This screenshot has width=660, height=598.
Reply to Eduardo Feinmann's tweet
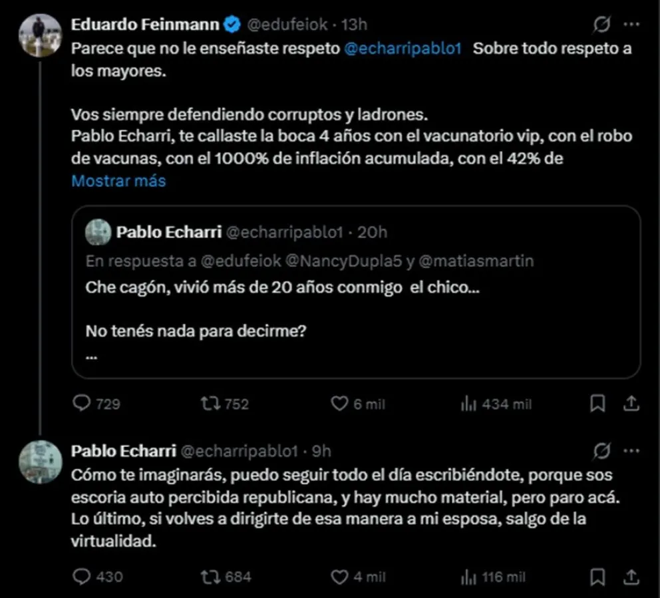click(x=82, y=404)
